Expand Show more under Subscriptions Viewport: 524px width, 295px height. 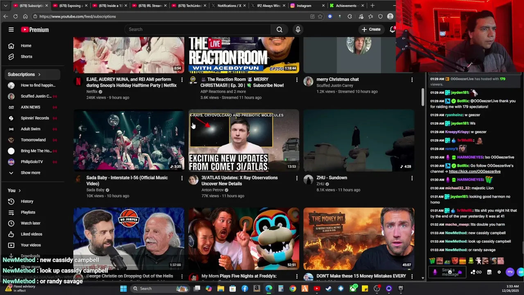(x=33, y=172)
